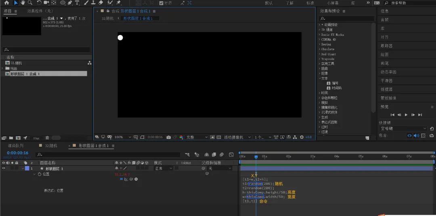Click the region of interest icon
436x216 pixels.
(212, 137)
